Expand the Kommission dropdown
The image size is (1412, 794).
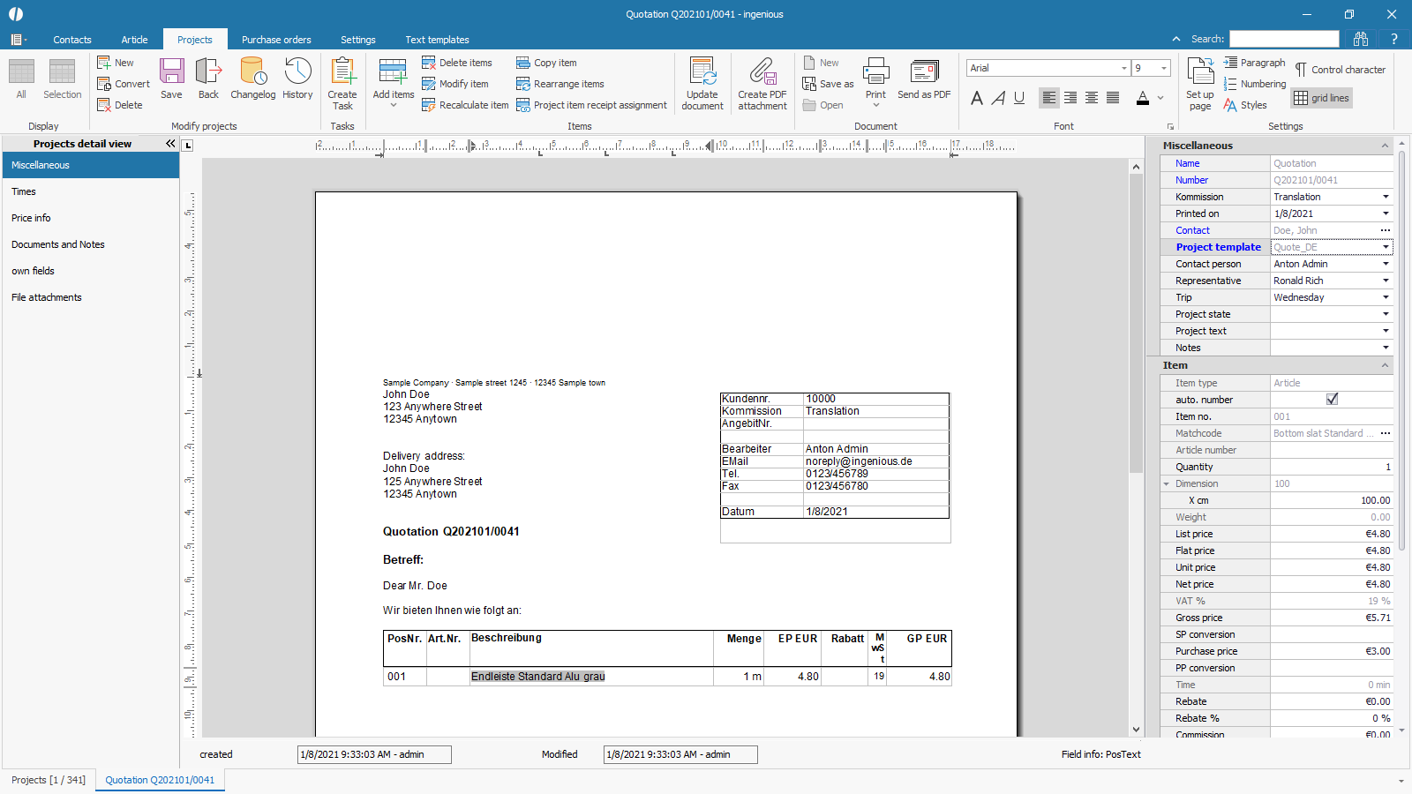click(1386, 197)
